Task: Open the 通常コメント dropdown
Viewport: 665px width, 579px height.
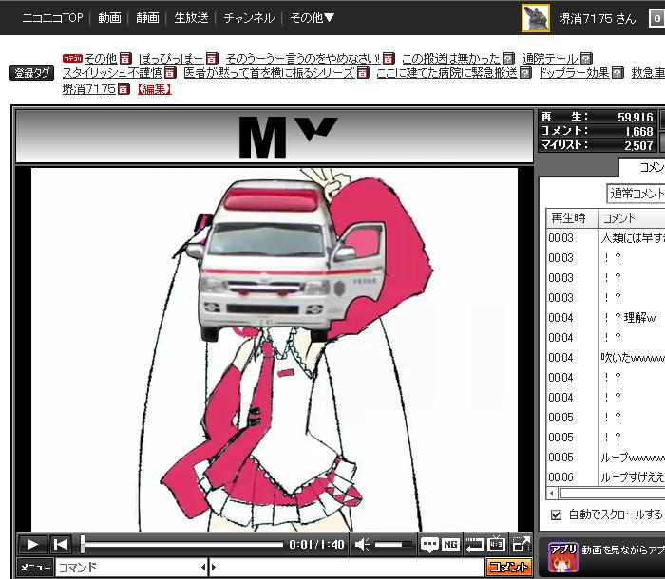Action: [636, 194]
